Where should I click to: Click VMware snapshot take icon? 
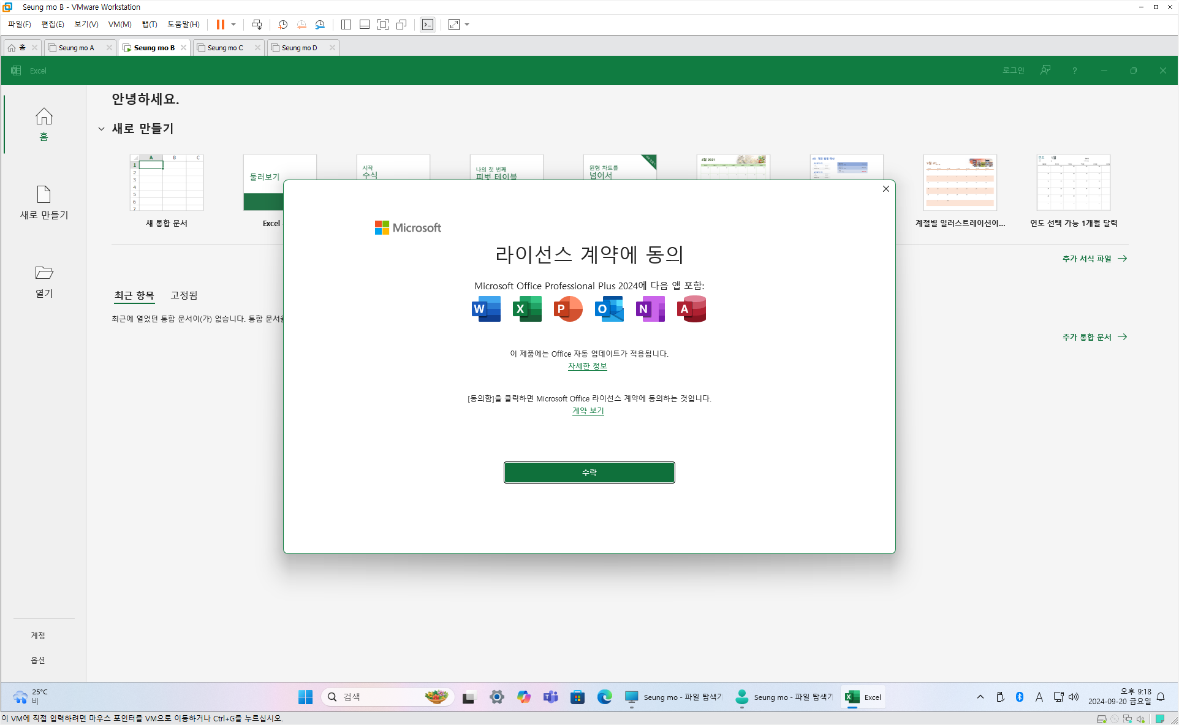282,25
